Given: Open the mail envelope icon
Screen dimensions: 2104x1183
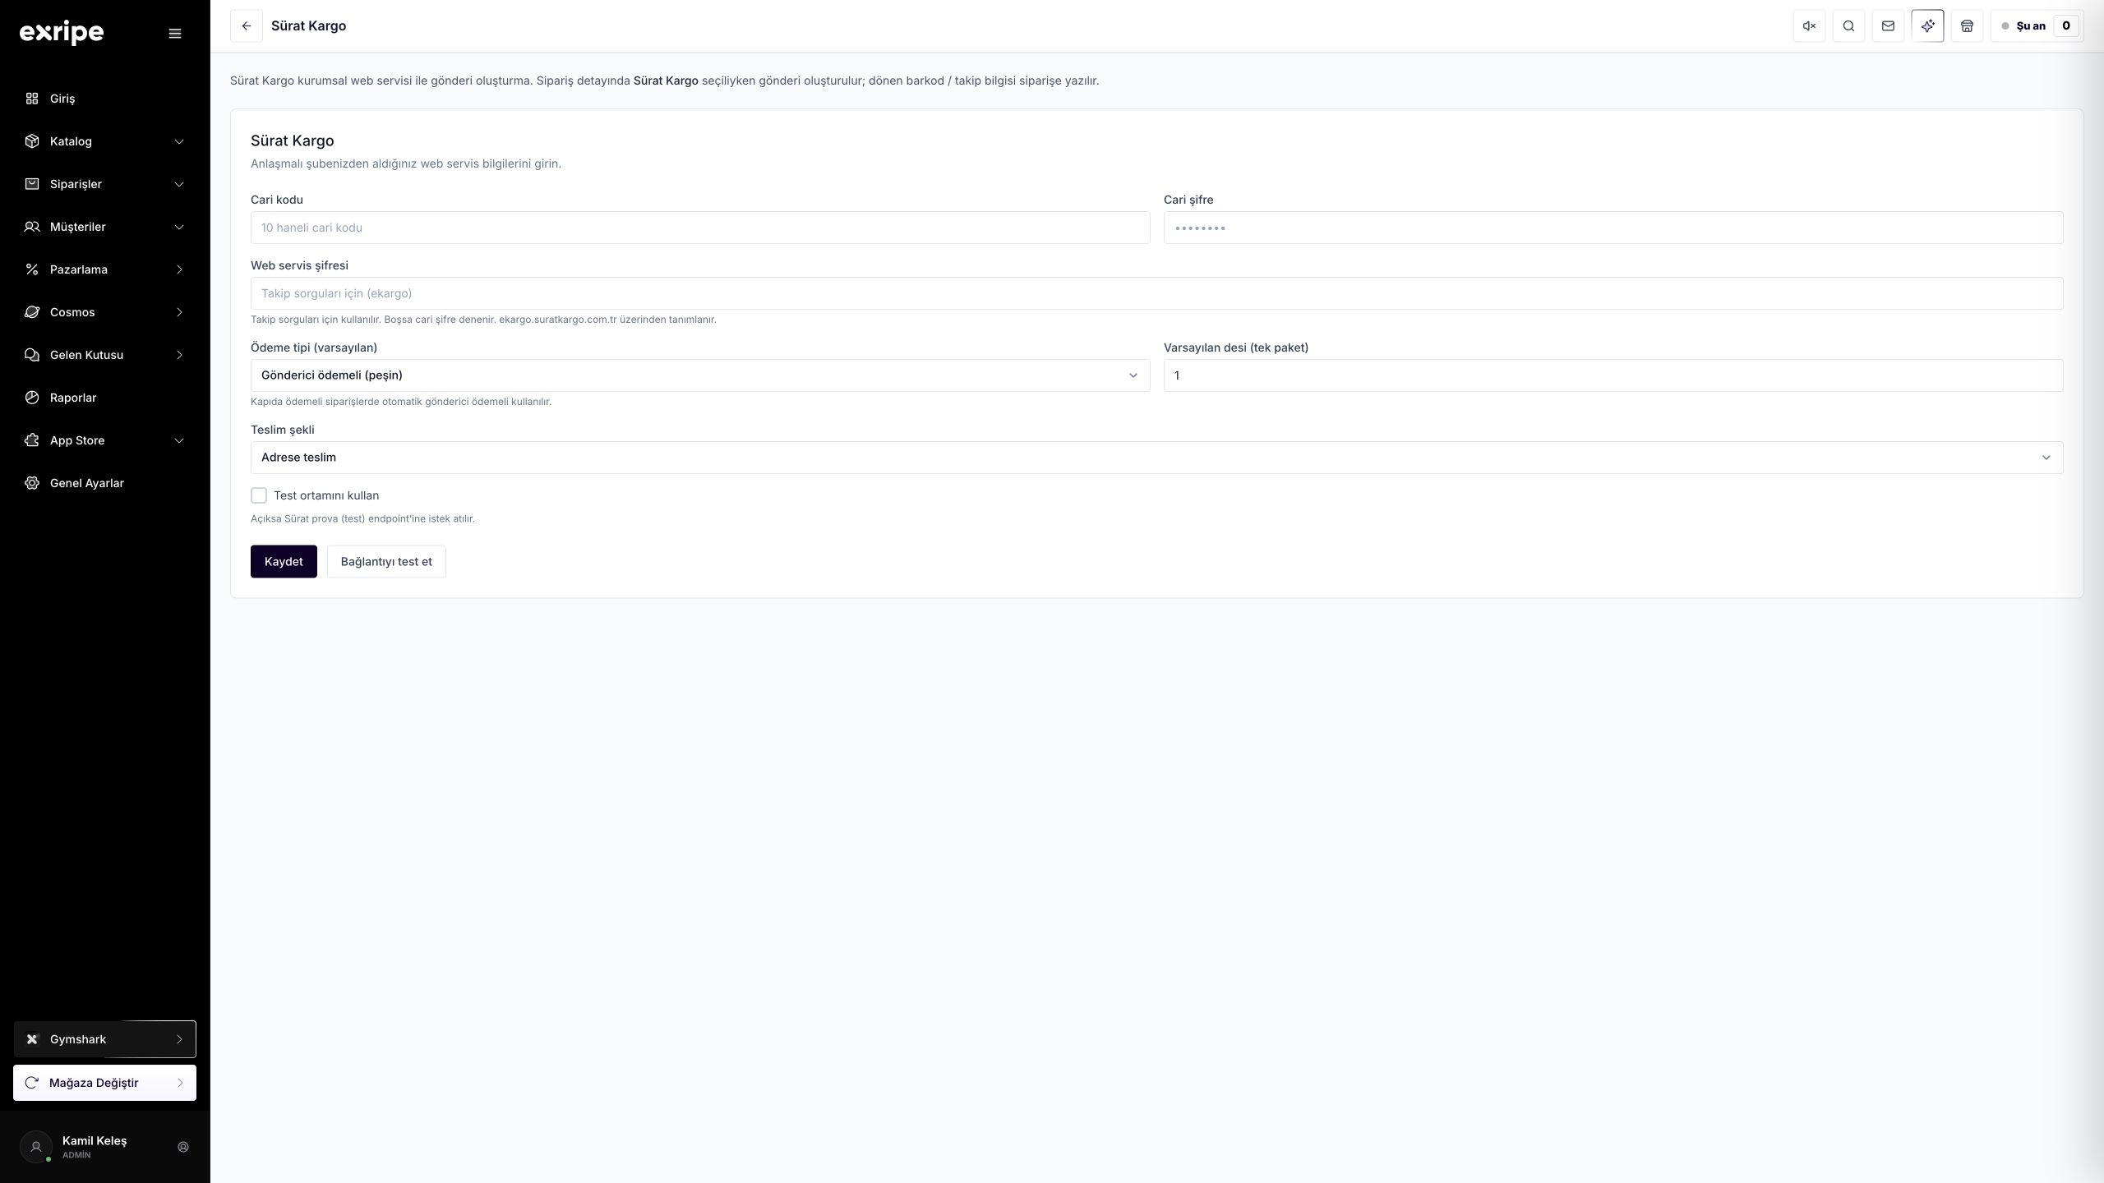Looking at the screenshot, I should click(1888, 25).
